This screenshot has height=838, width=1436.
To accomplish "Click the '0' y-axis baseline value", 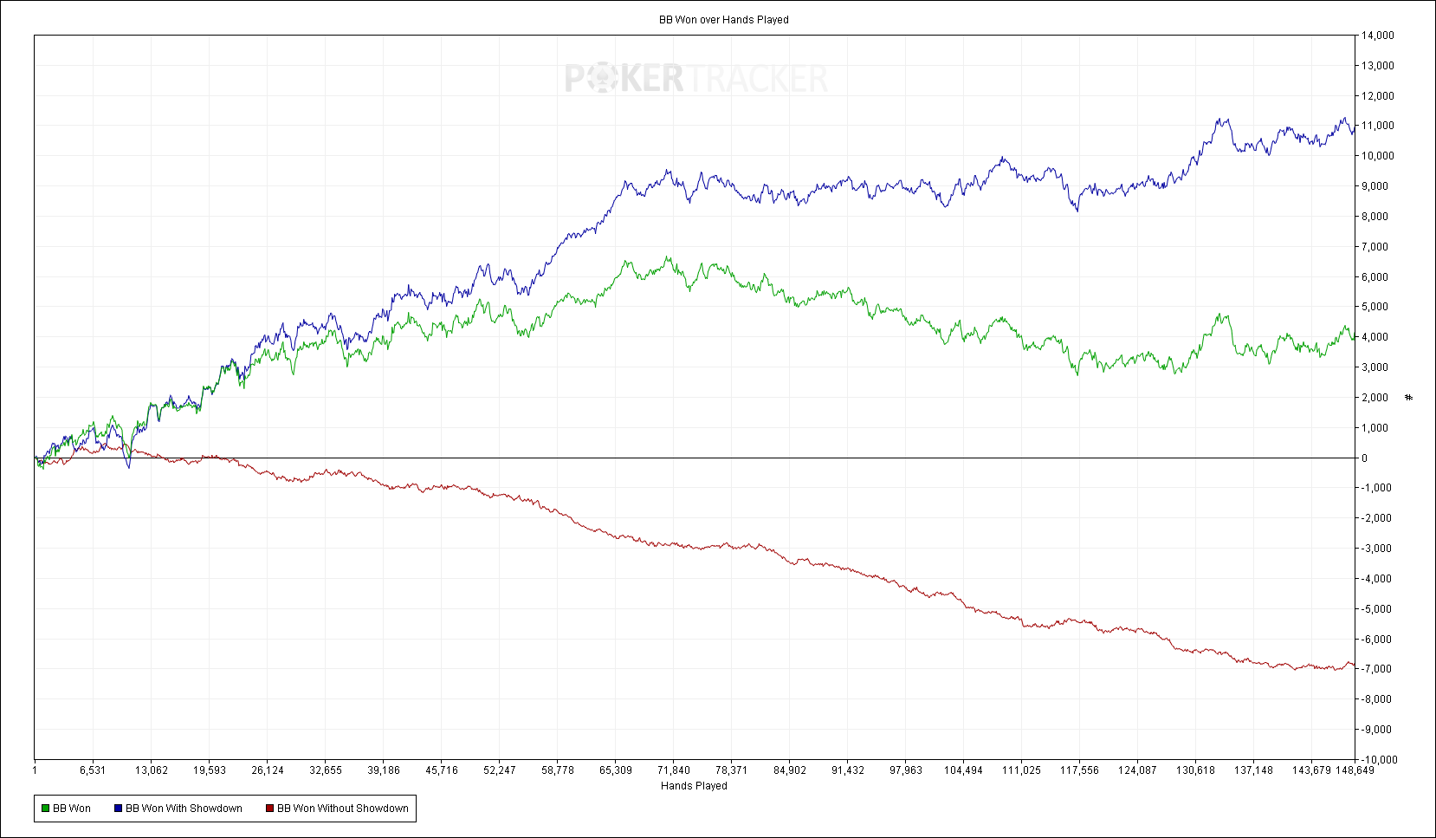I will (x=1365, y=458).
